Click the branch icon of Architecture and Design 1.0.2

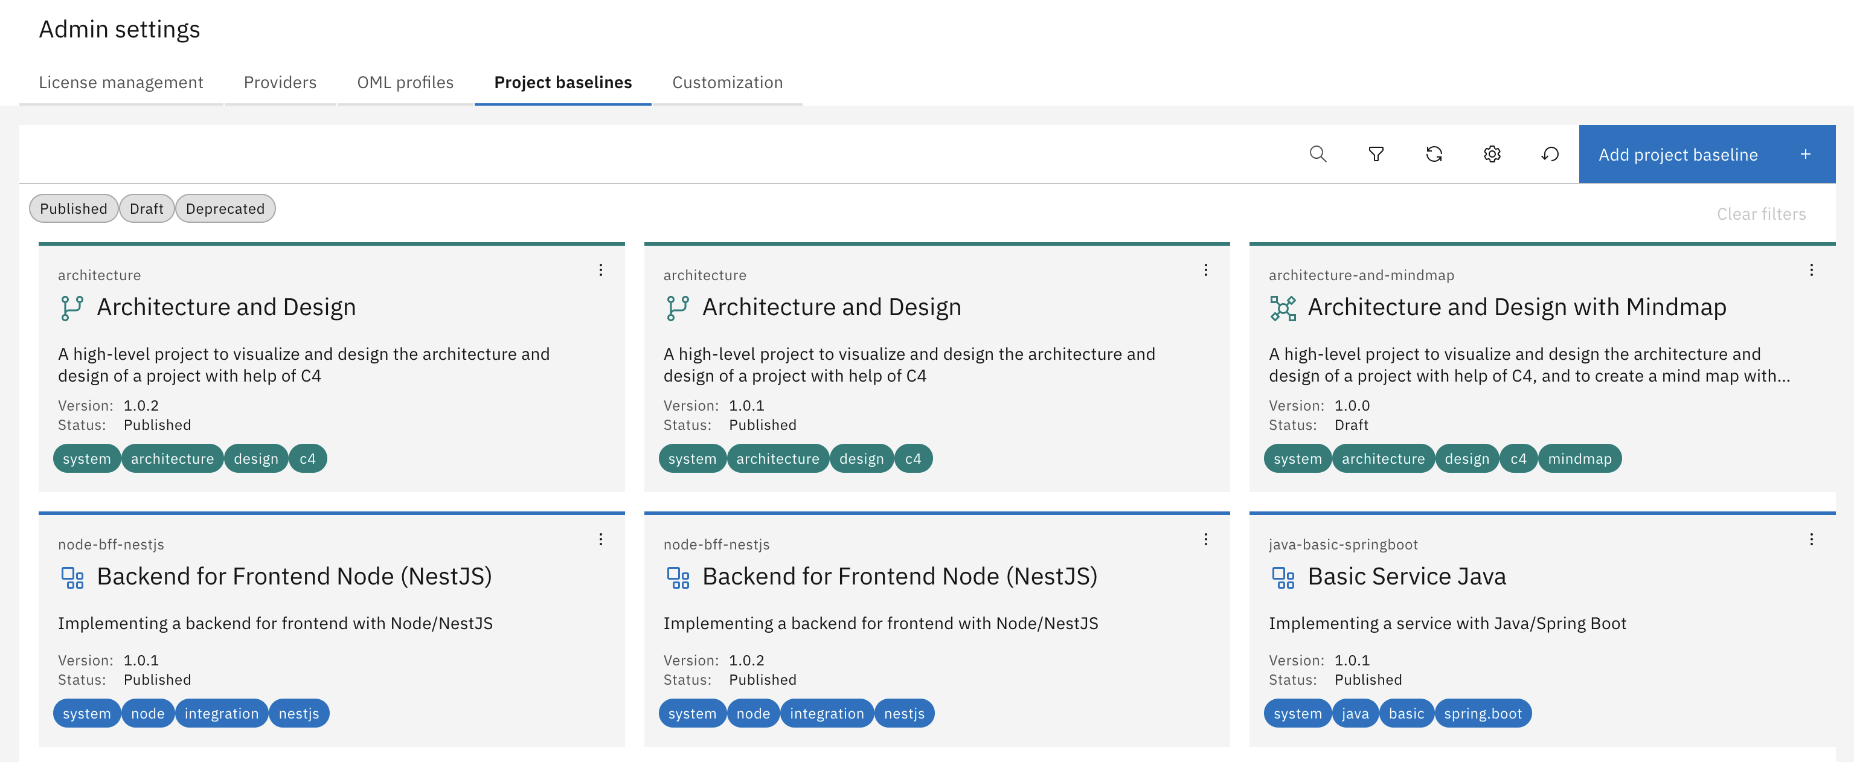tap(72, 308)
